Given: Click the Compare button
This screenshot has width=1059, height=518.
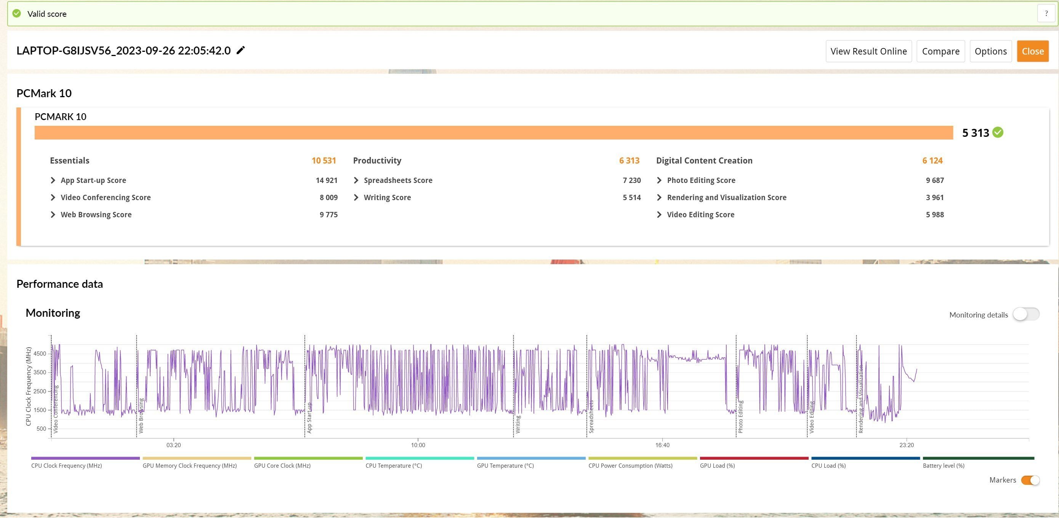Looking at the screenshot, I should 940,51.
